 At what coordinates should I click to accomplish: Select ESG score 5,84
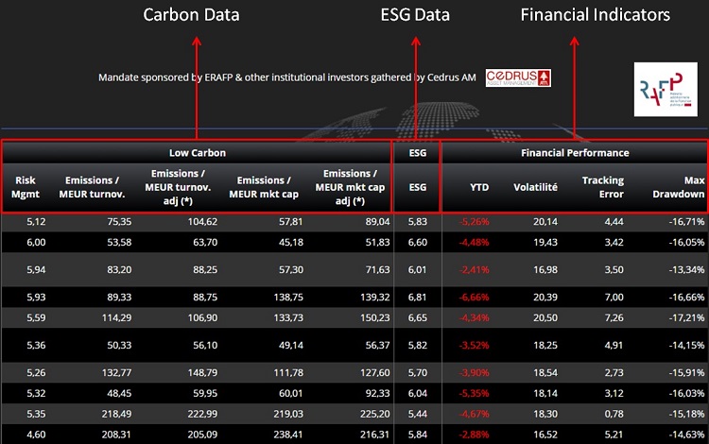(x=417, y=435)
